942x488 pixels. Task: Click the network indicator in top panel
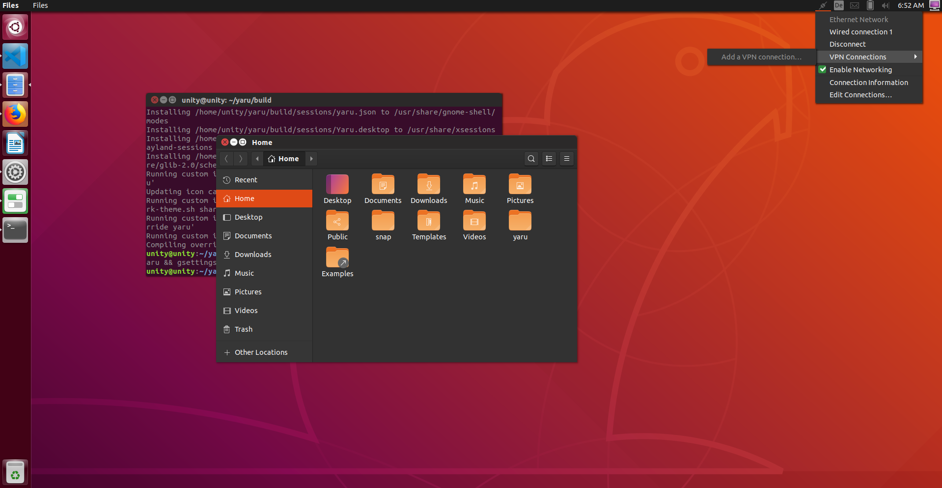tap(823, 5)
